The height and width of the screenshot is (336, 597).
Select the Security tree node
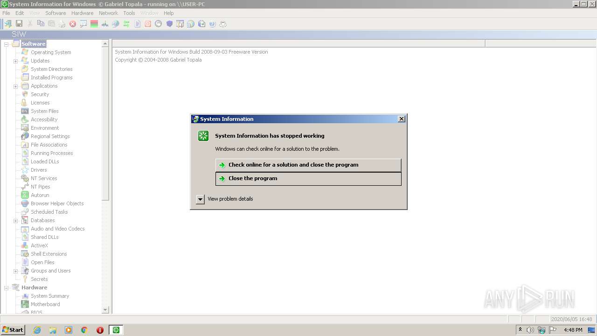[x=40, y=94]
